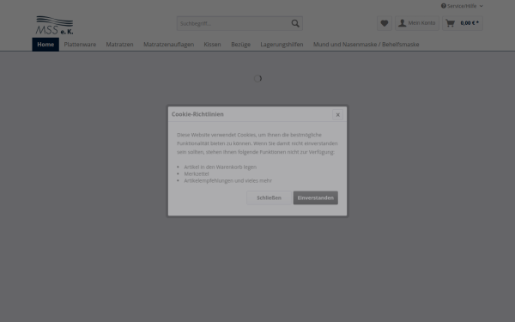
Task: Open the Lagerungshilfen category
Action: click(x=282, y=45)
